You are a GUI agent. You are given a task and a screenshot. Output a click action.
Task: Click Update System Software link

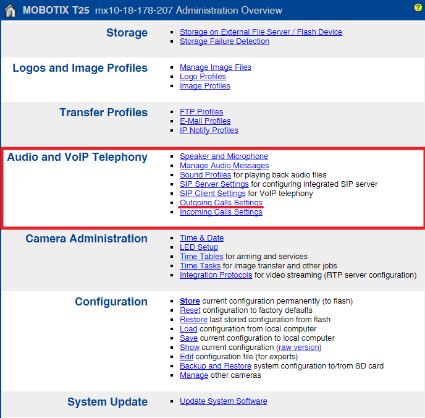point(223,401)
